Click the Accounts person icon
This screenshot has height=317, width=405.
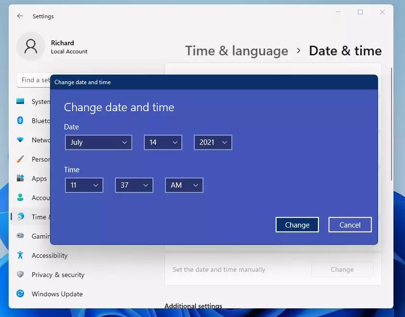[x=20, y=197]
